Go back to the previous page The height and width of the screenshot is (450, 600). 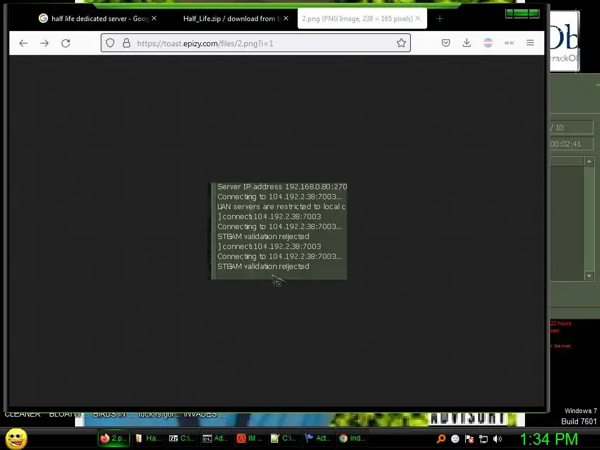point(23,43)
